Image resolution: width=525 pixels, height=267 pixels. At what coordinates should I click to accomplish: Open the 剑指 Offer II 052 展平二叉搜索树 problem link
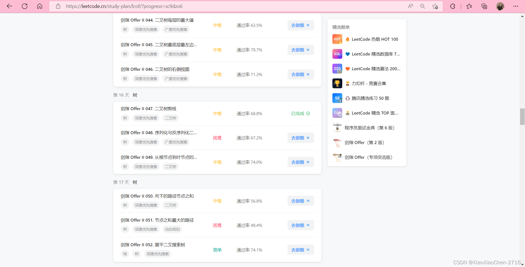tap(153, 245)
